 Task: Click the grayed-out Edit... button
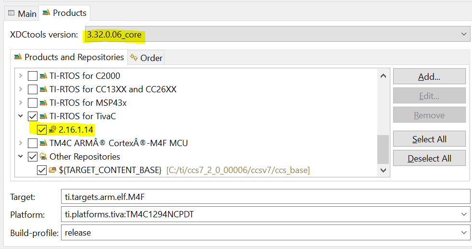(429, 96)
